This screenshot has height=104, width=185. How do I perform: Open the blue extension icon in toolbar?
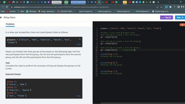click(166, 7)
